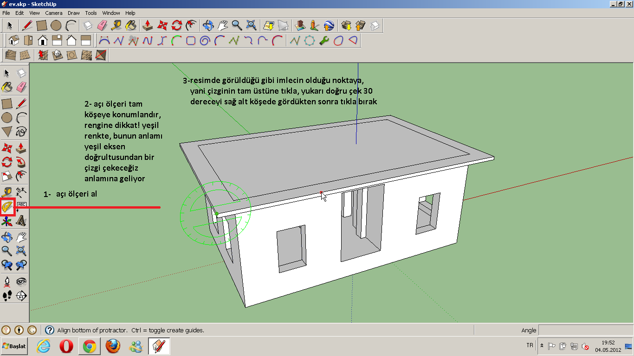Open the Tools menu
634x356 pixels.
(x=91, y=13)
